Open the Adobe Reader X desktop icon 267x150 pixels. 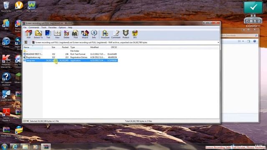6,115
